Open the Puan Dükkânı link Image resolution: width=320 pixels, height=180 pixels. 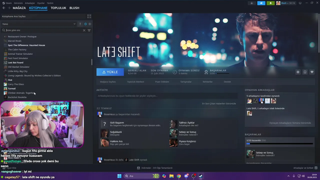click(x=162, y=82)
